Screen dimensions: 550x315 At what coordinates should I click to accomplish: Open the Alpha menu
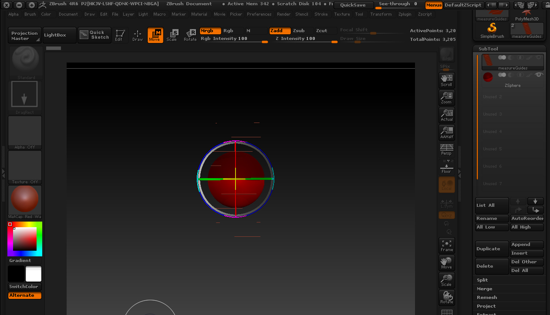pos(13,14)
